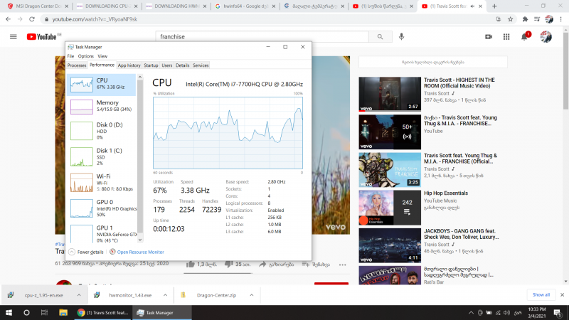Open the Open Resource Monitor link

click(x=140, y=252)
